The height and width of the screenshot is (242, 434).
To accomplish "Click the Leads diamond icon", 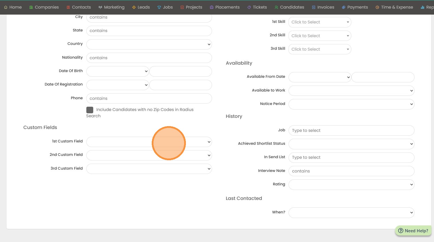I will point(134,7).
